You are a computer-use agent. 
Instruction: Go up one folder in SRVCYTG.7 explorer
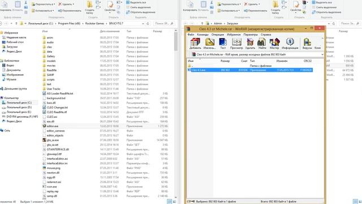click(16, 24)
